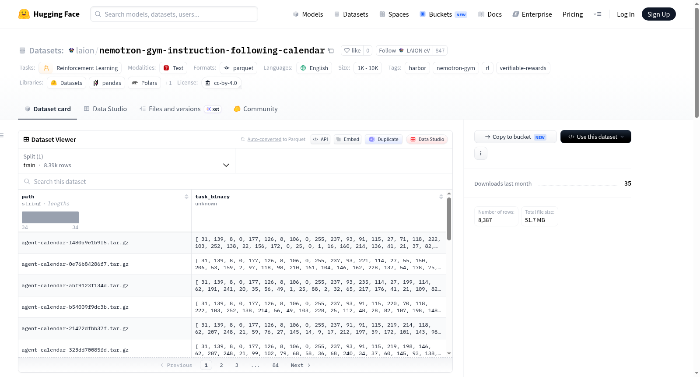The height and width of the screenshot is (377, 700).
Task: Follow LAION eV organization
Action: 404,50
